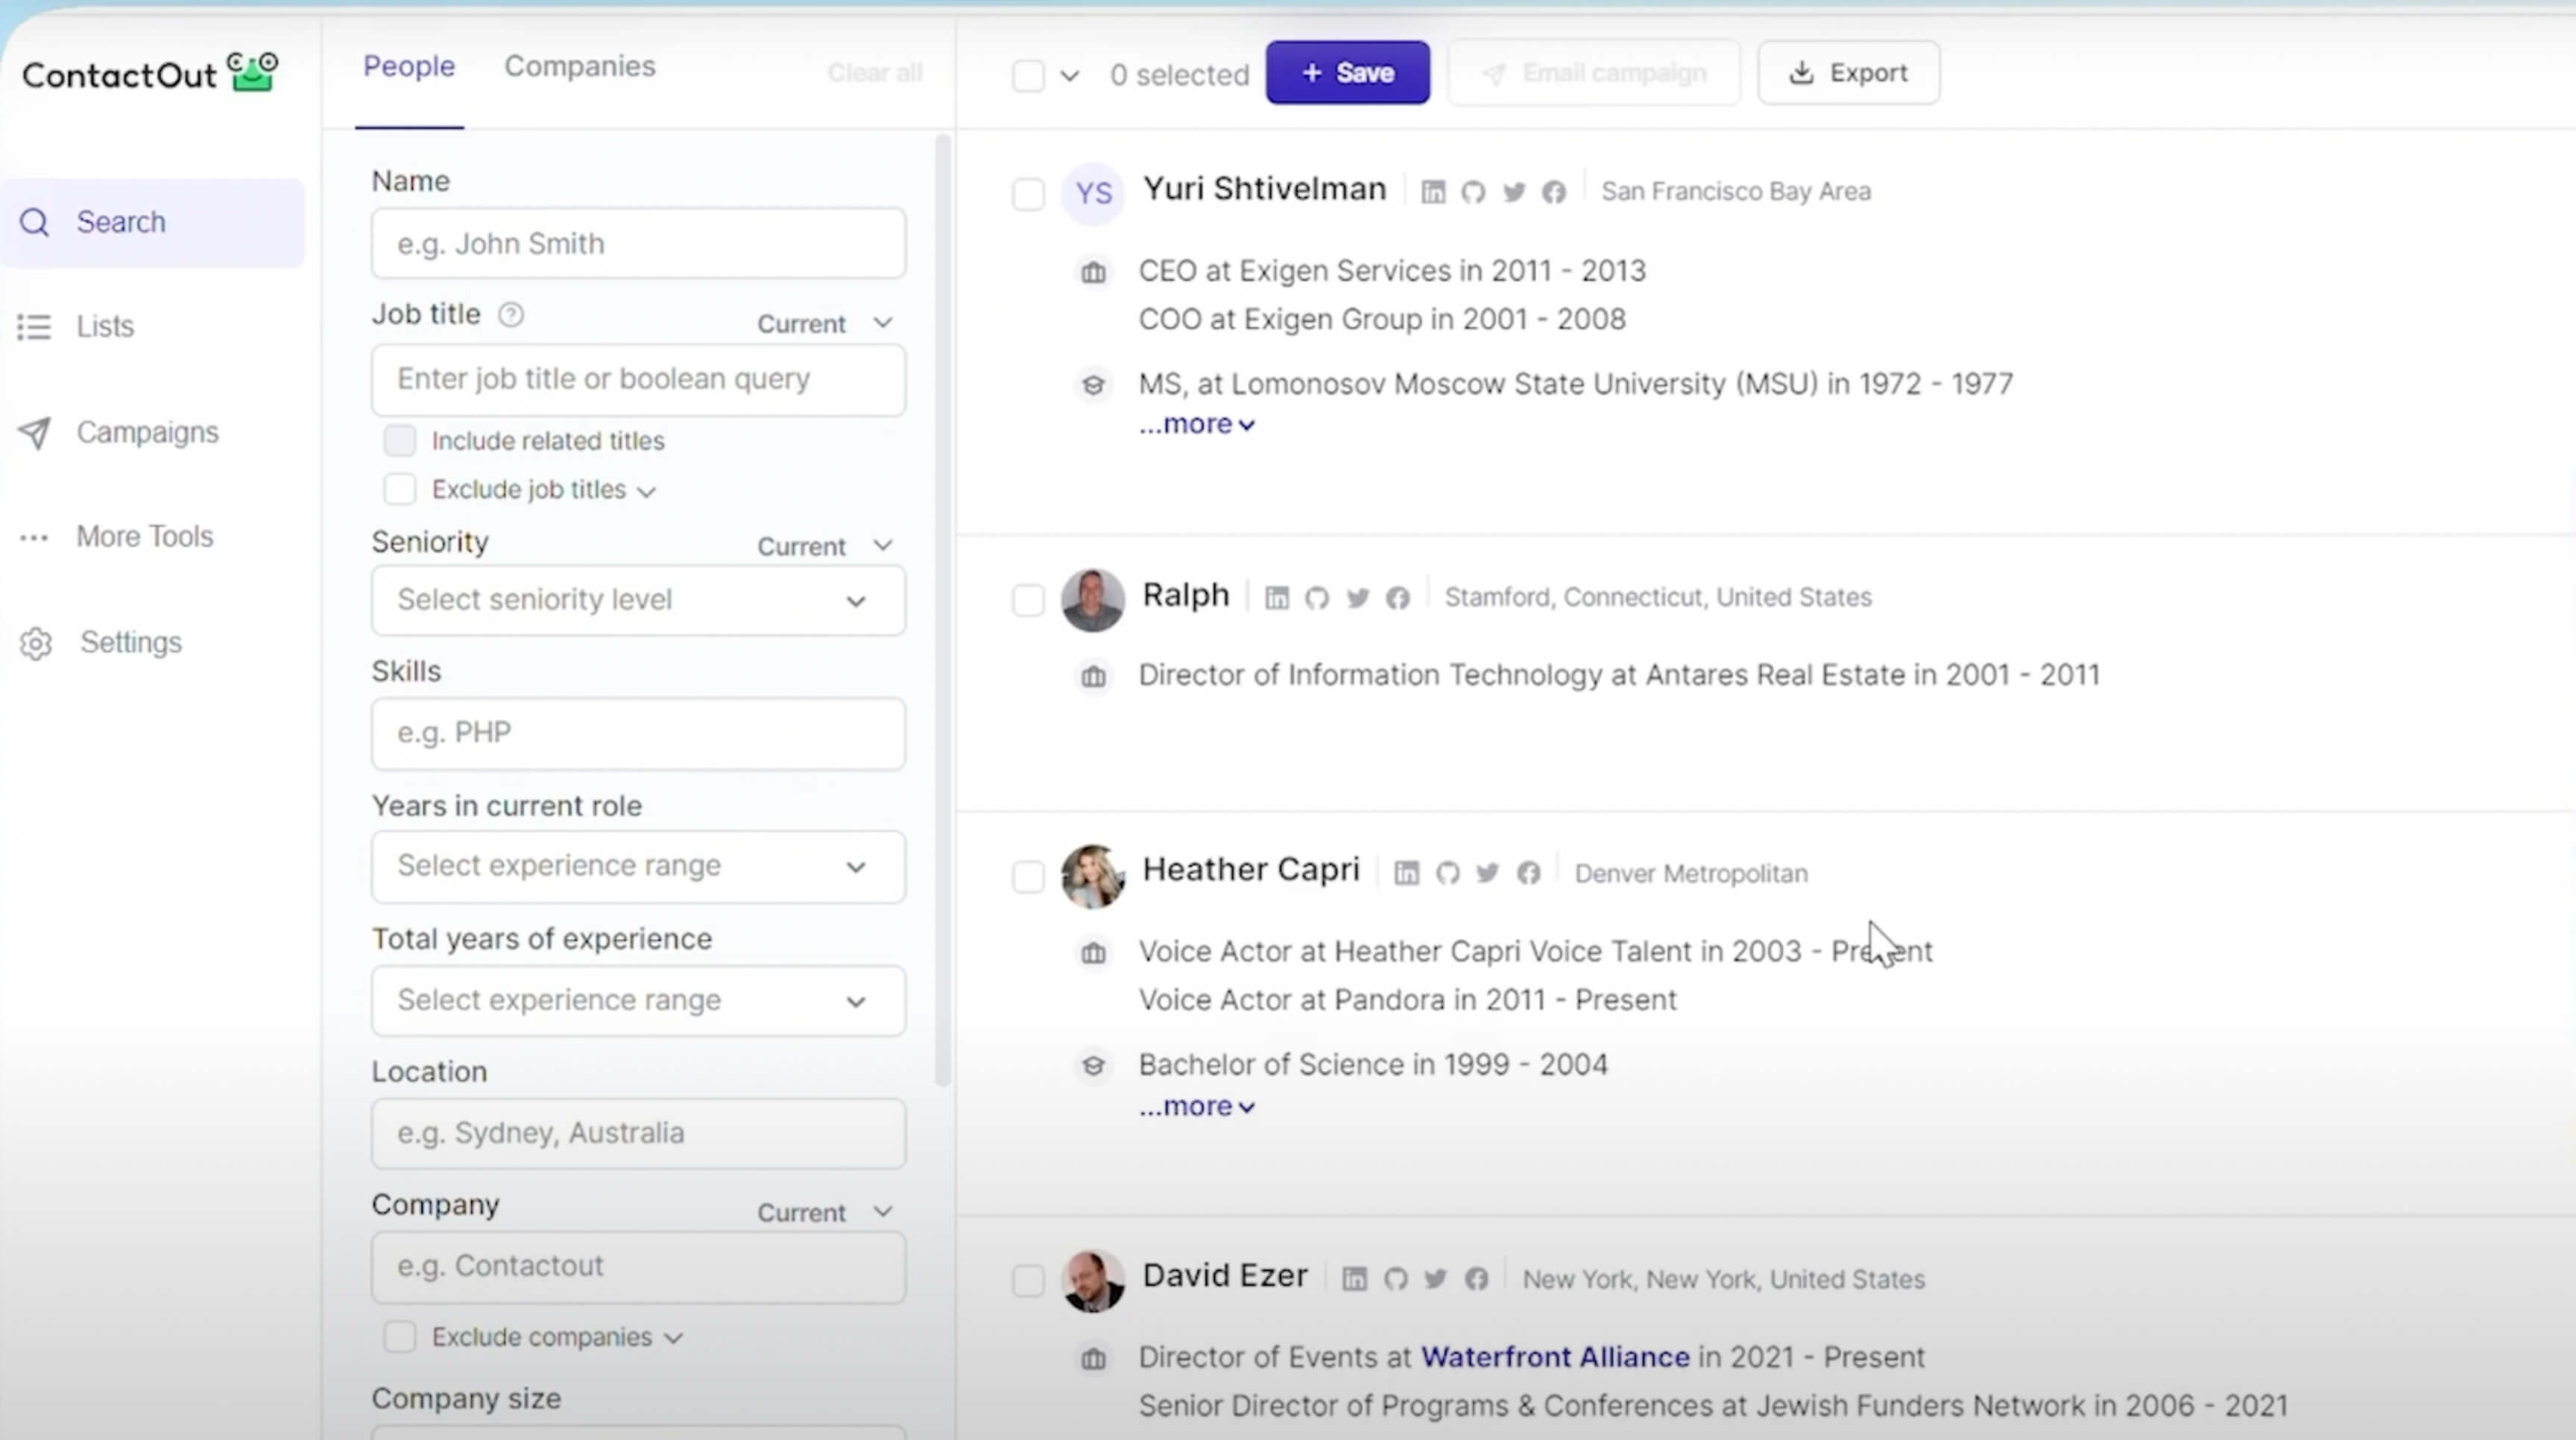Click the filter panel vertical scrollbar
The image size is (2576, 1440).
click(x=942, y=610)
